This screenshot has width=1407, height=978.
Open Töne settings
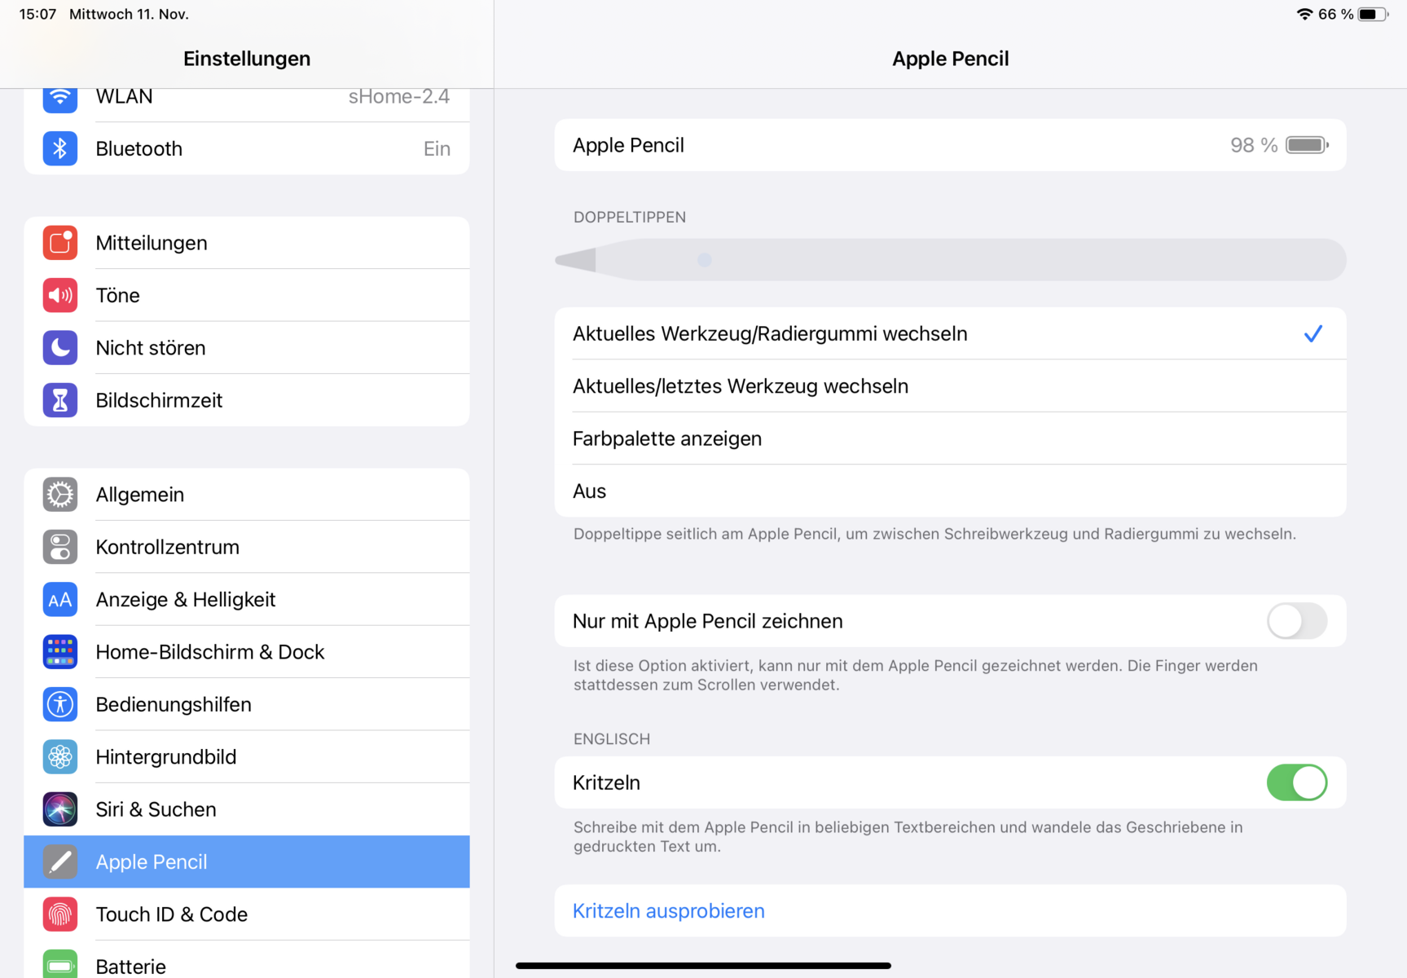pyautogui.click(x=247, y=295)
